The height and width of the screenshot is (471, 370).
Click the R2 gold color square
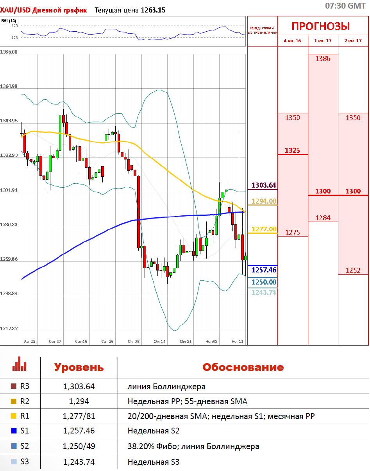(14, 401)
